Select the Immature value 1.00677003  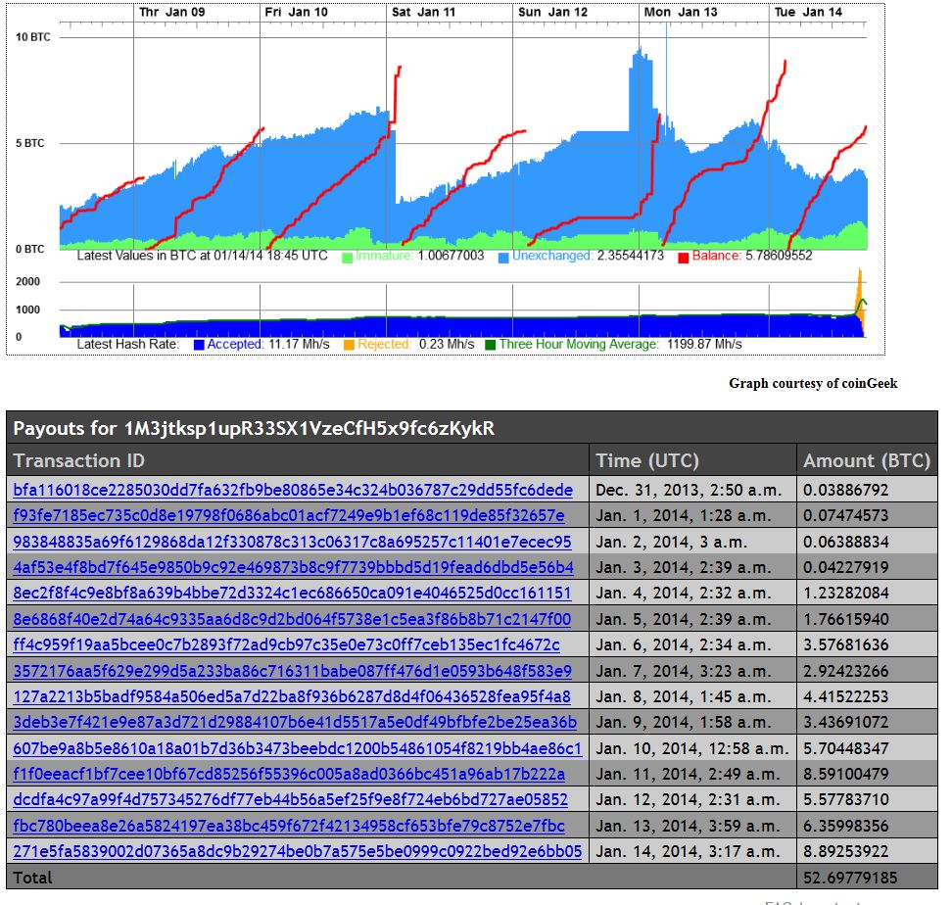pos(452,256)
